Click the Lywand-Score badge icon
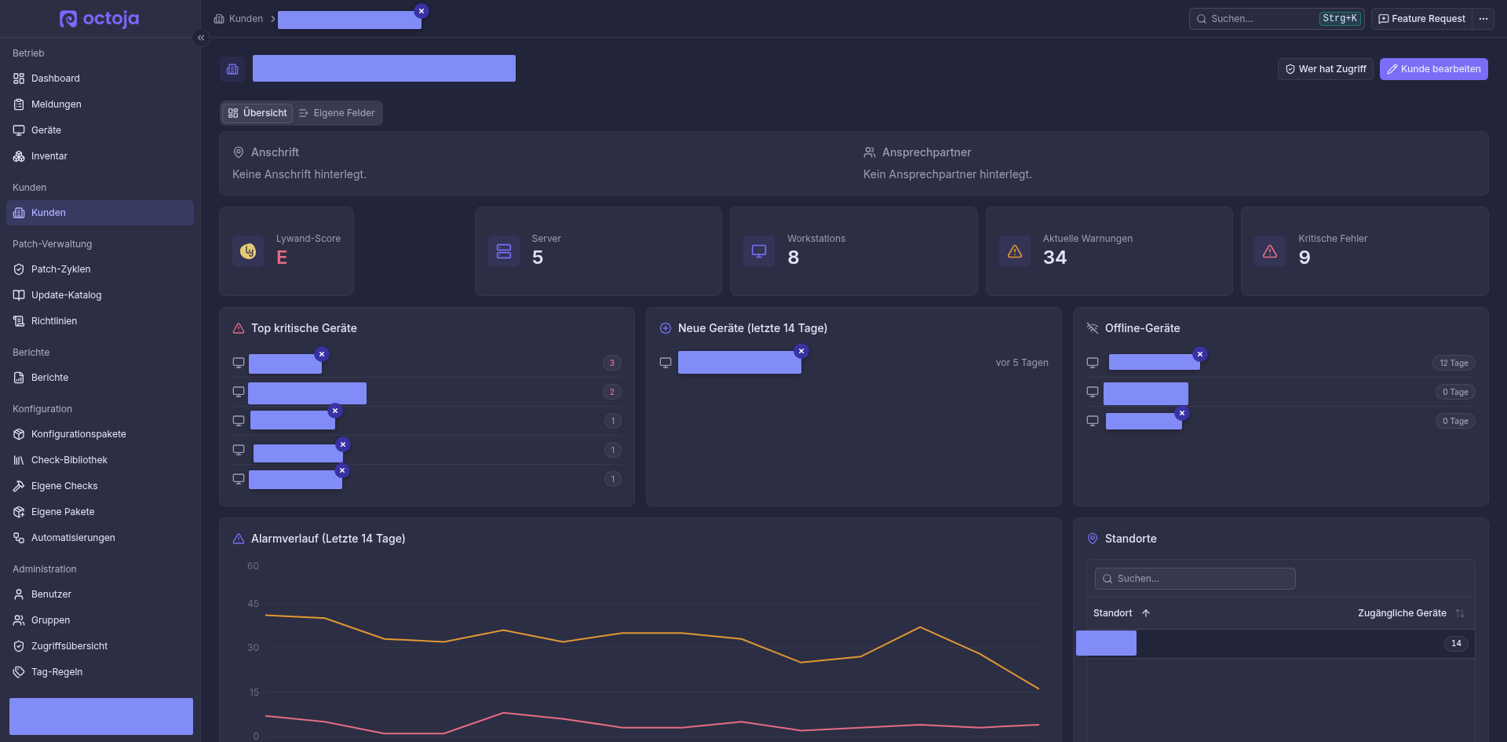The width and height of the screenshot is (1507, 742). [x=248, y=251]
